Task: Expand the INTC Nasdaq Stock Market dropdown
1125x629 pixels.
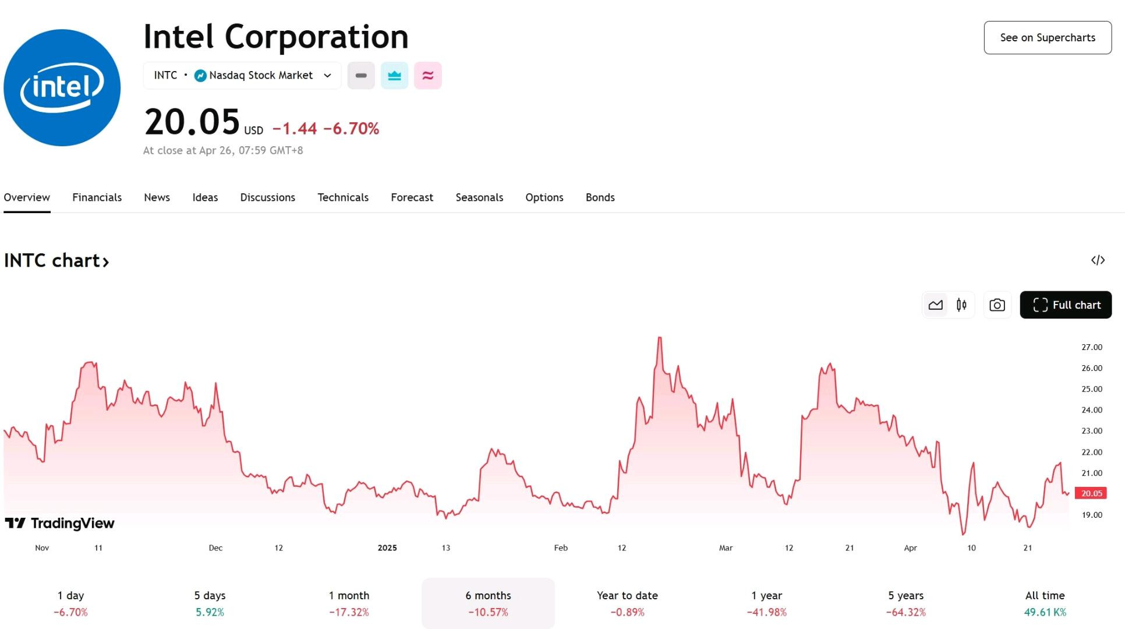Action: point(242,76)
